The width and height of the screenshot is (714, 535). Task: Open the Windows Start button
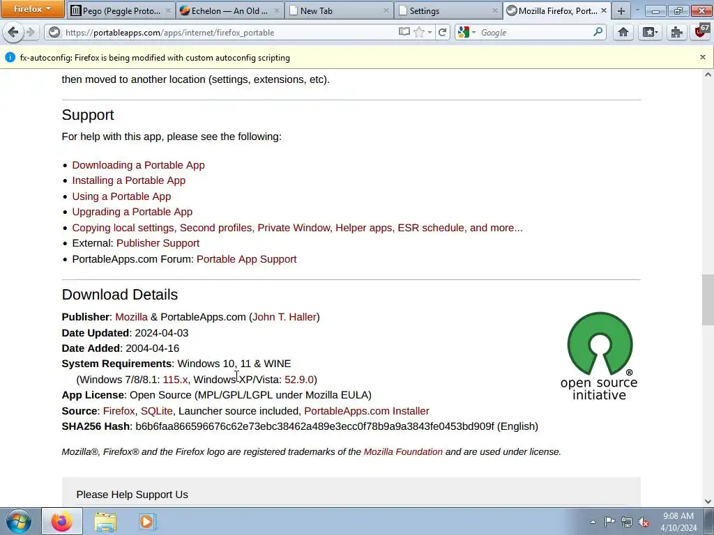tap(19, 521)
